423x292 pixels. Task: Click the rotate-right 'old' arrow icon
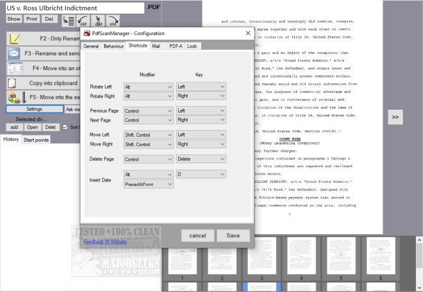tap(113, 21)
